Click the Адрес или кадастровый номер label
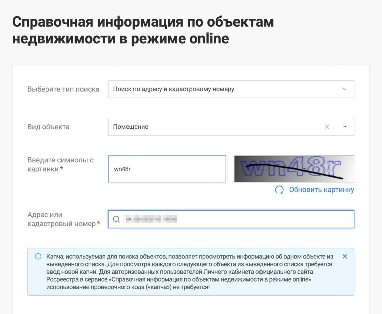Screen dimensions: 382x314 point(64,219)
